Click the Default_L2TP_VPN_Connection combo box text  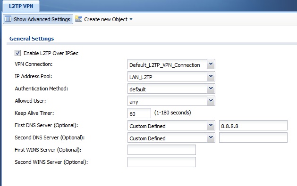click(165, 65)
